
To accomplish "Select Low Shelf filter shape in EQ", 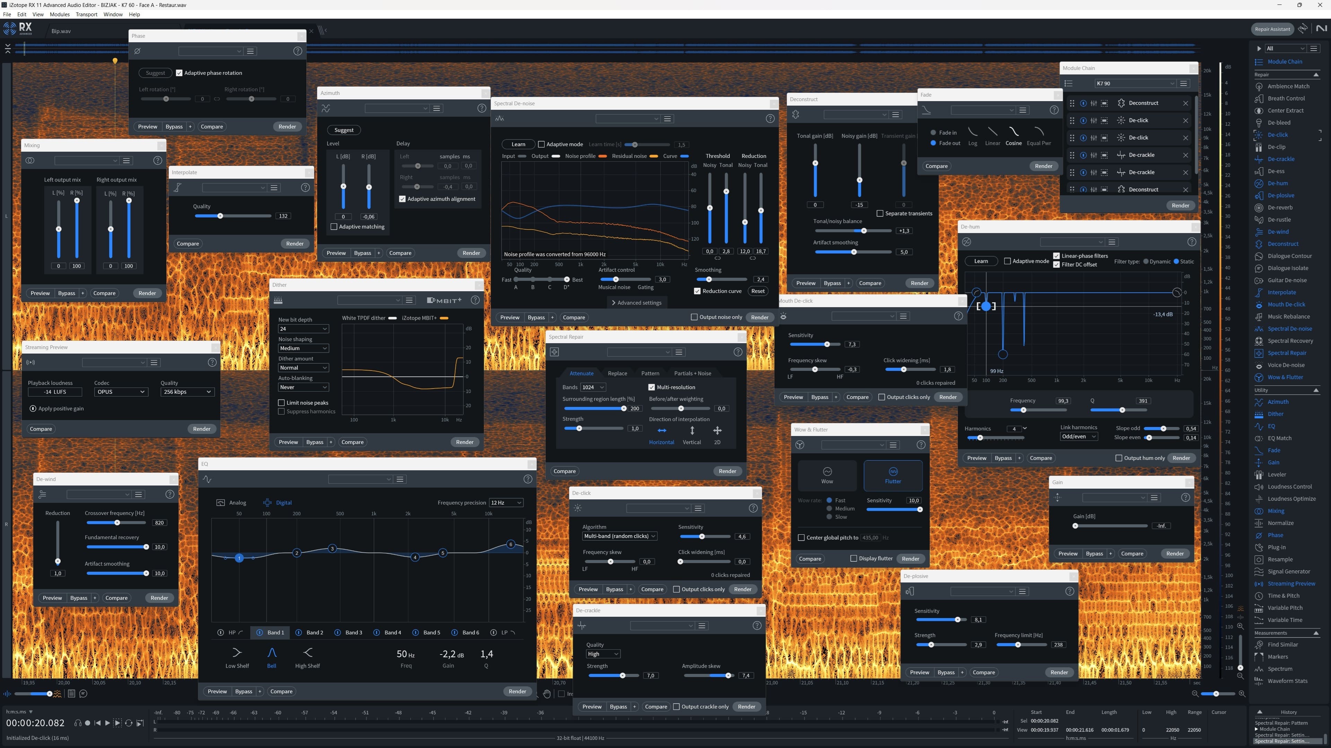I will (237, 658).
